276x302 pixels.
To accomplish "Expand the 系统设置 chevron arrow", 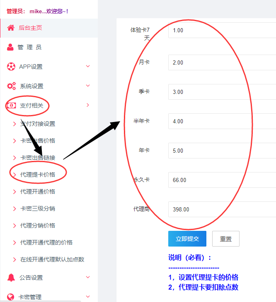I will point(88,86).
